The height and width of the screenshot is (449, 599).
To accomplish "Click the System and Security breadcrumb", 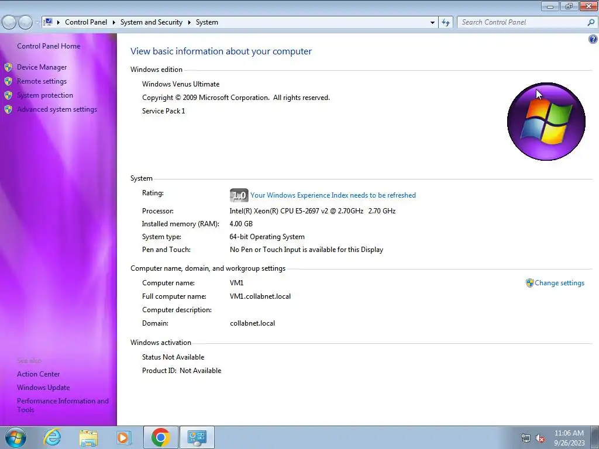I will tap(152, 22).
